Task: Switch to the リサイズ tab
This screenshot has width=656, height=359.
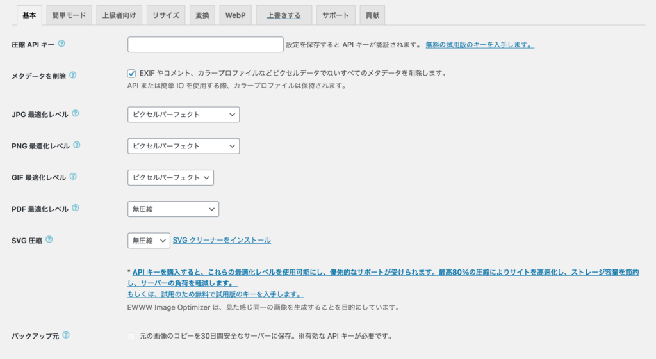Action: 166,15
